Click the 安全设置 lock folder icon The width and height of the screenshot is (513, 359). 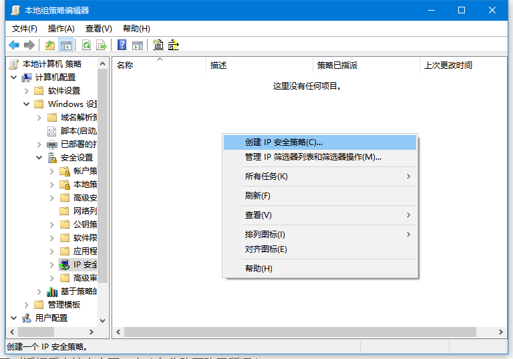coord(52,158)
